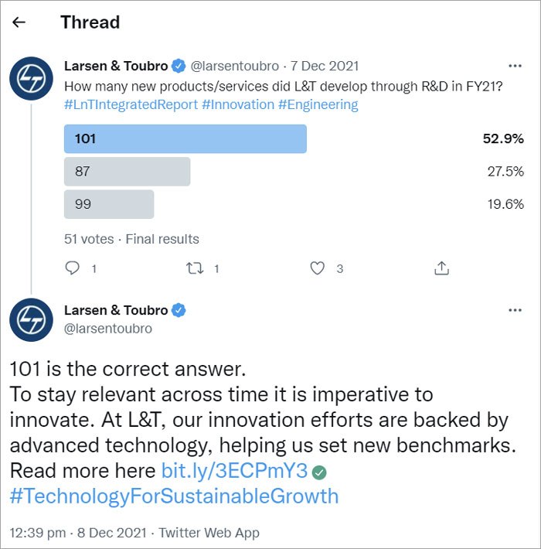Open Larsen & Toubro avatar on reply tweet
541x549 pixels.
31,319
